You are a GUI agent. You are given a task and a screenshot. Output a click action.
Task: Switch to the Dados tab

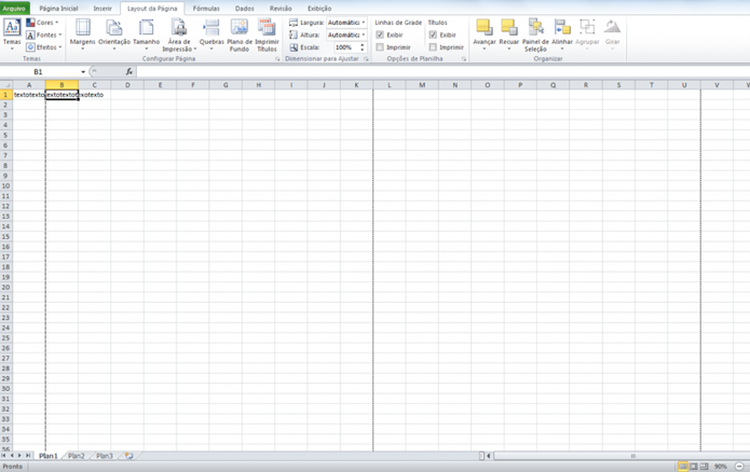click(245, 8)
